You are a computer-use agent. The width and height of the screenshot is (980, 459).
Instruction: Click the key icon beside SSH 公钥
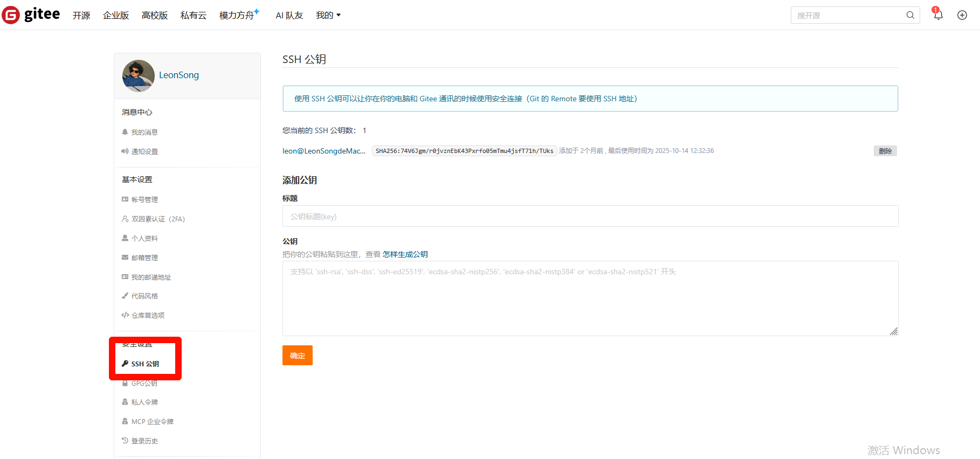[125, 364]
